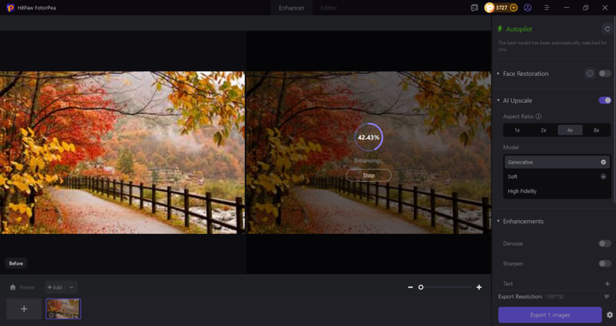The height and width of the screenshot is (326, 616).
Task: Select the autumn photo thumbnail
Action: coord(63,309)
